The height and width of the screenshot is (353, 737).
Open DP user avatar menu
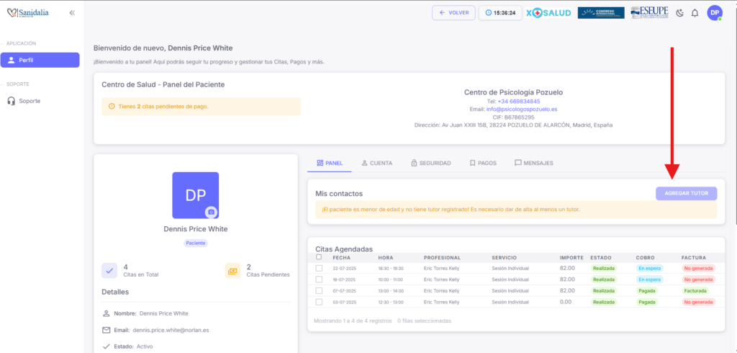coord(715,13)
